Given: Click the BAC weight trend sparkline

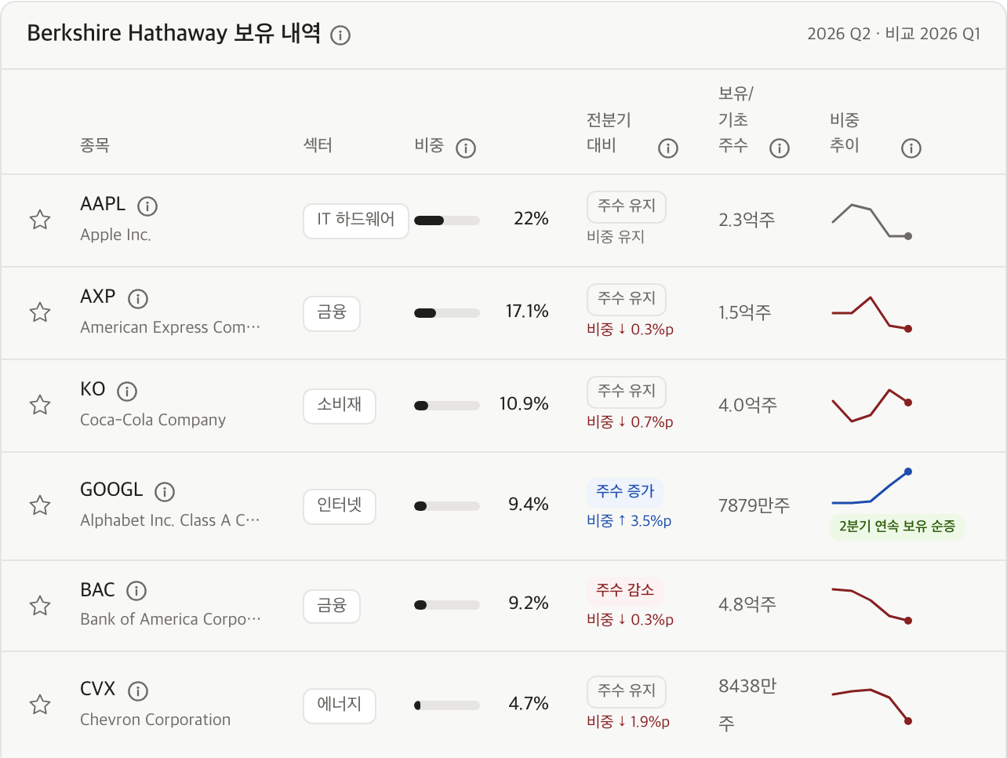Looking at the screenshot, I should pos(871,605).
